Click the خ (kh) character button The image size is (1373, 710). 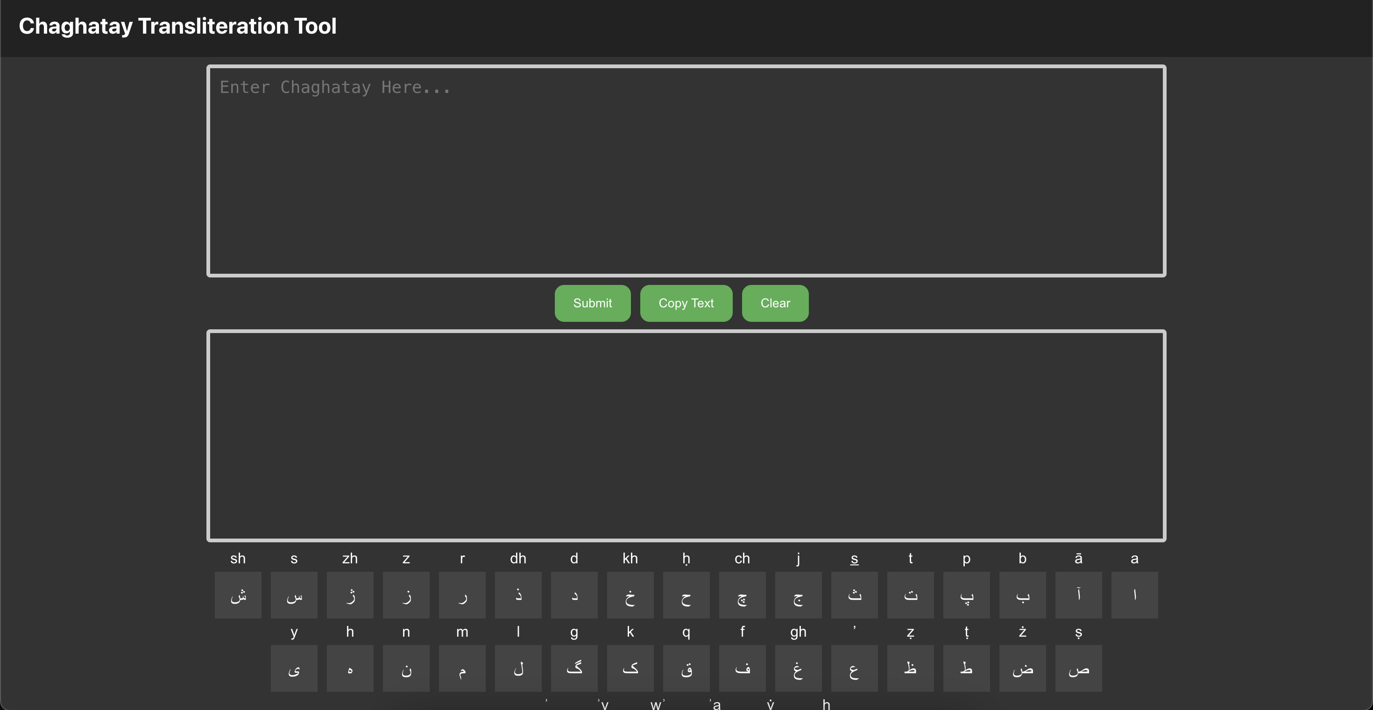630,595
